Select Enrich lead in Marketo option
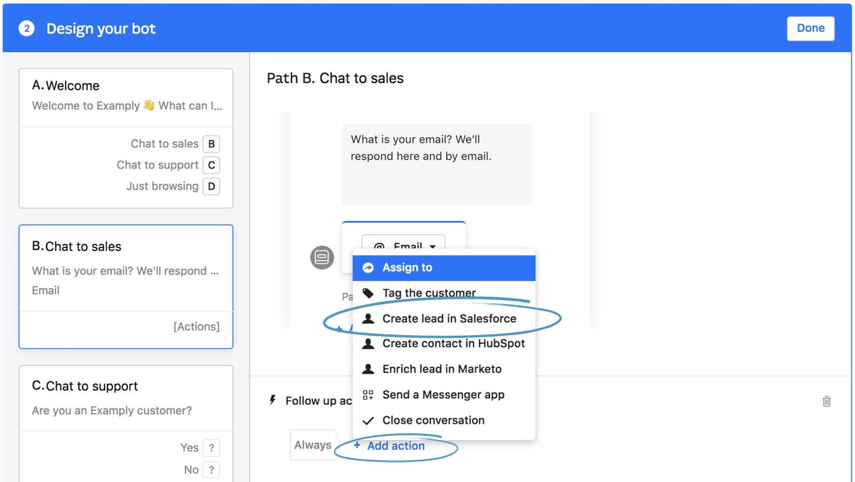855x482 pixels. pyautogui.click(x=442, y=369)
